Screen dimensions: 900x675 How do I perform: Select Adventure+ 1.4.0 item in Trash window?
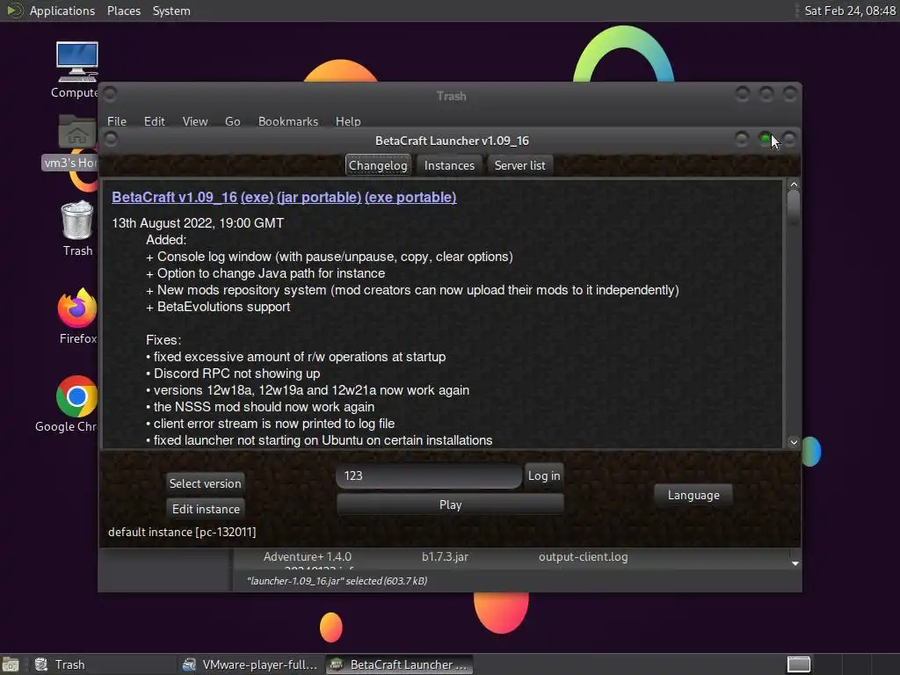point(308,556)
